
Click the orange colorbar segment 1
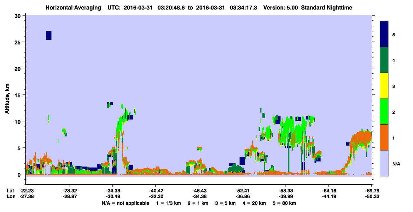click(384, 137)
